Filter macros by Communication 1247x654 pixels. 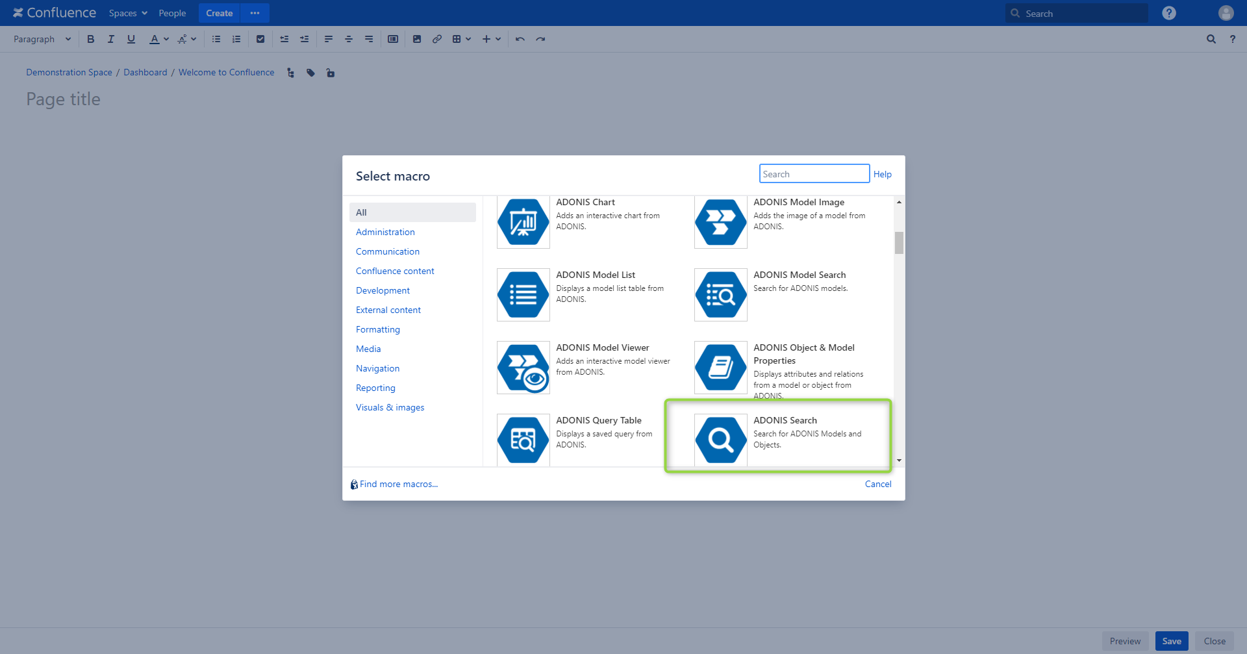[388, 251]
